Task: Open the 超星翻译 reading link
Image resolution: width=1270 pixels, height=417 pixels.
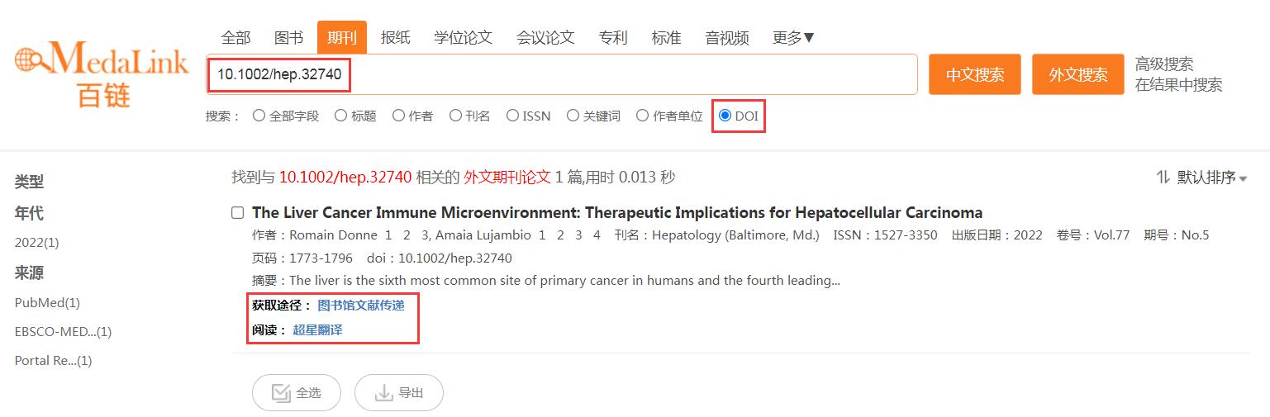Action: coord(317,329)
